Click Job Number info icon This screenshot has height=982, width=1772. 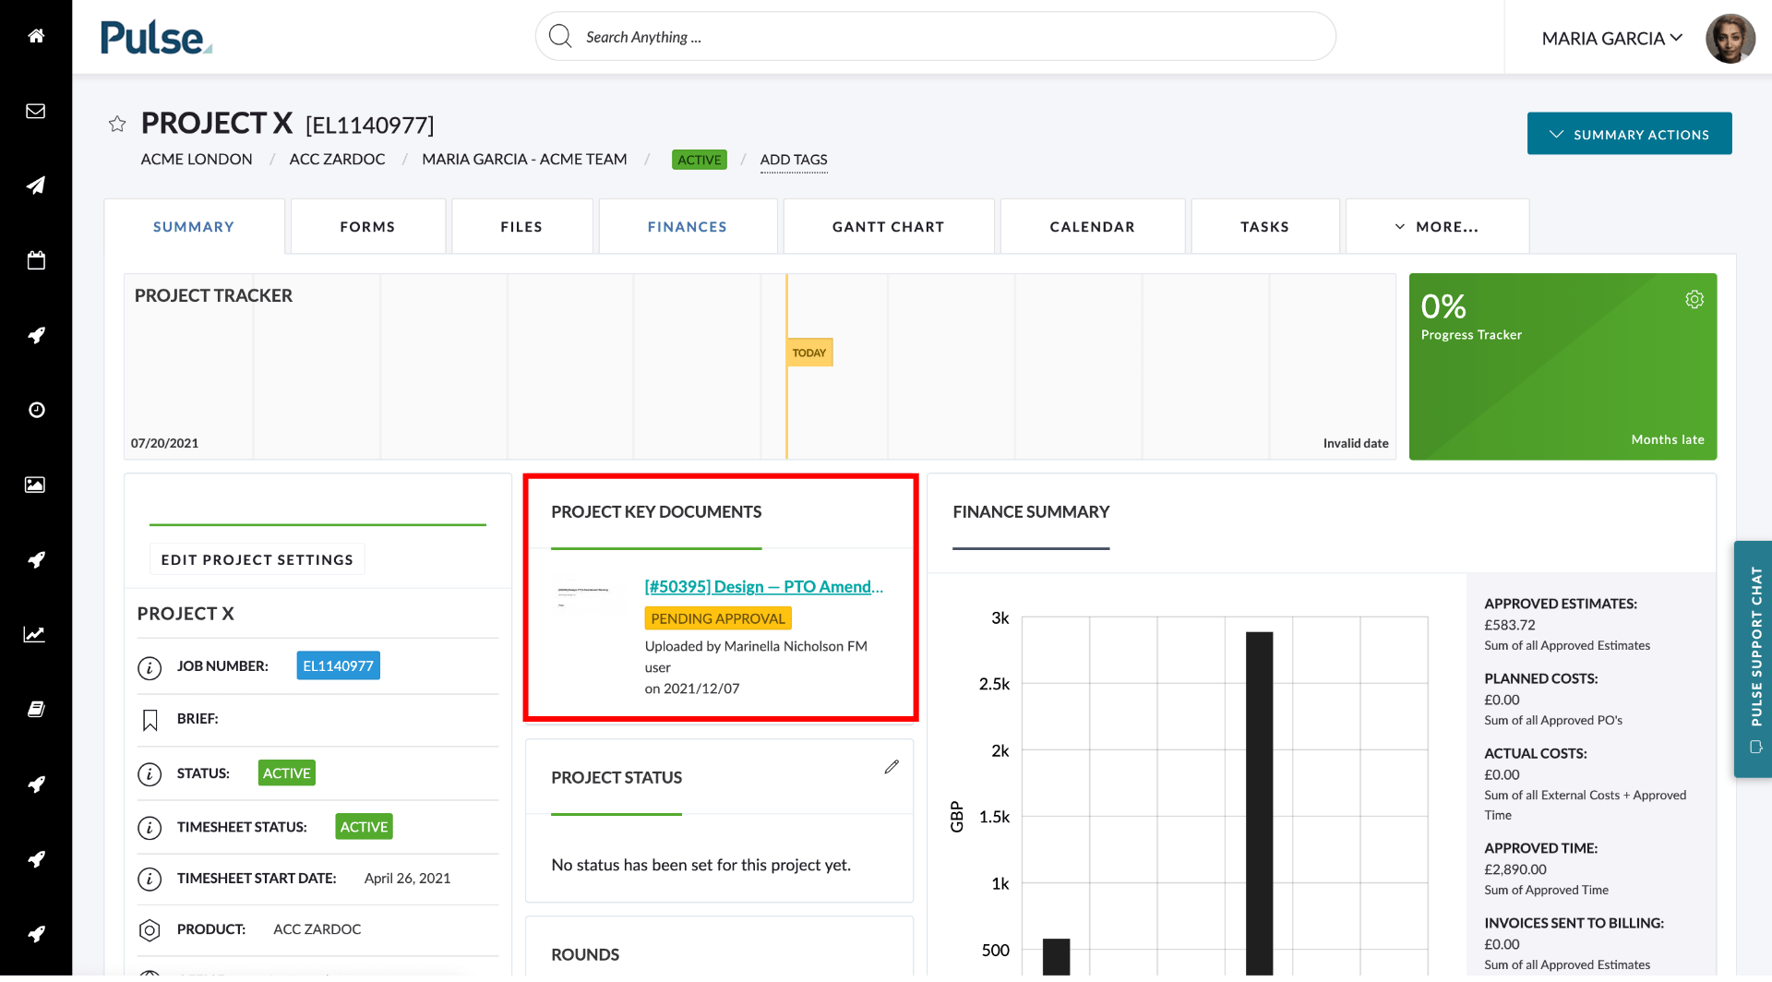point(150,667)
